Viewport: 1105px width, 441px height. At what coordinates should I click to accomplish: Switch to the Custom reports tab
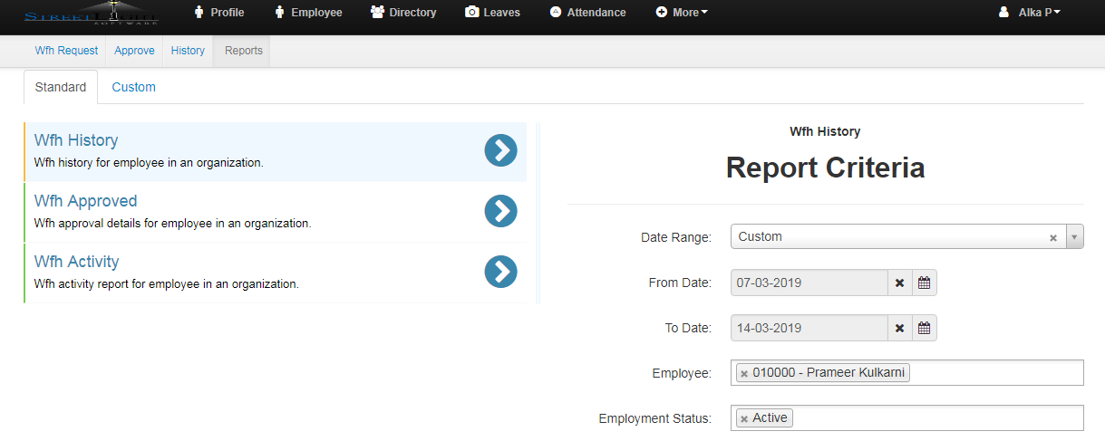pyautogui.click(x=133, y=87)
